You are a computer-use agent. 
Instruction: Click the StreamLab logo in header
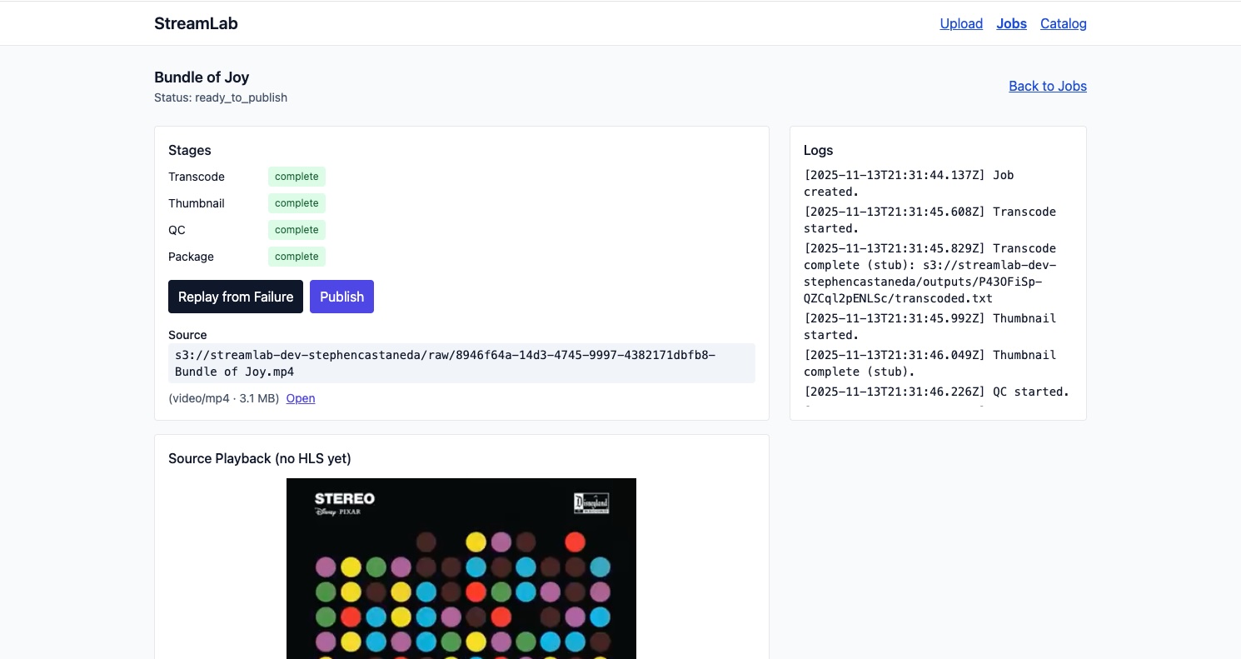(196, 23)
